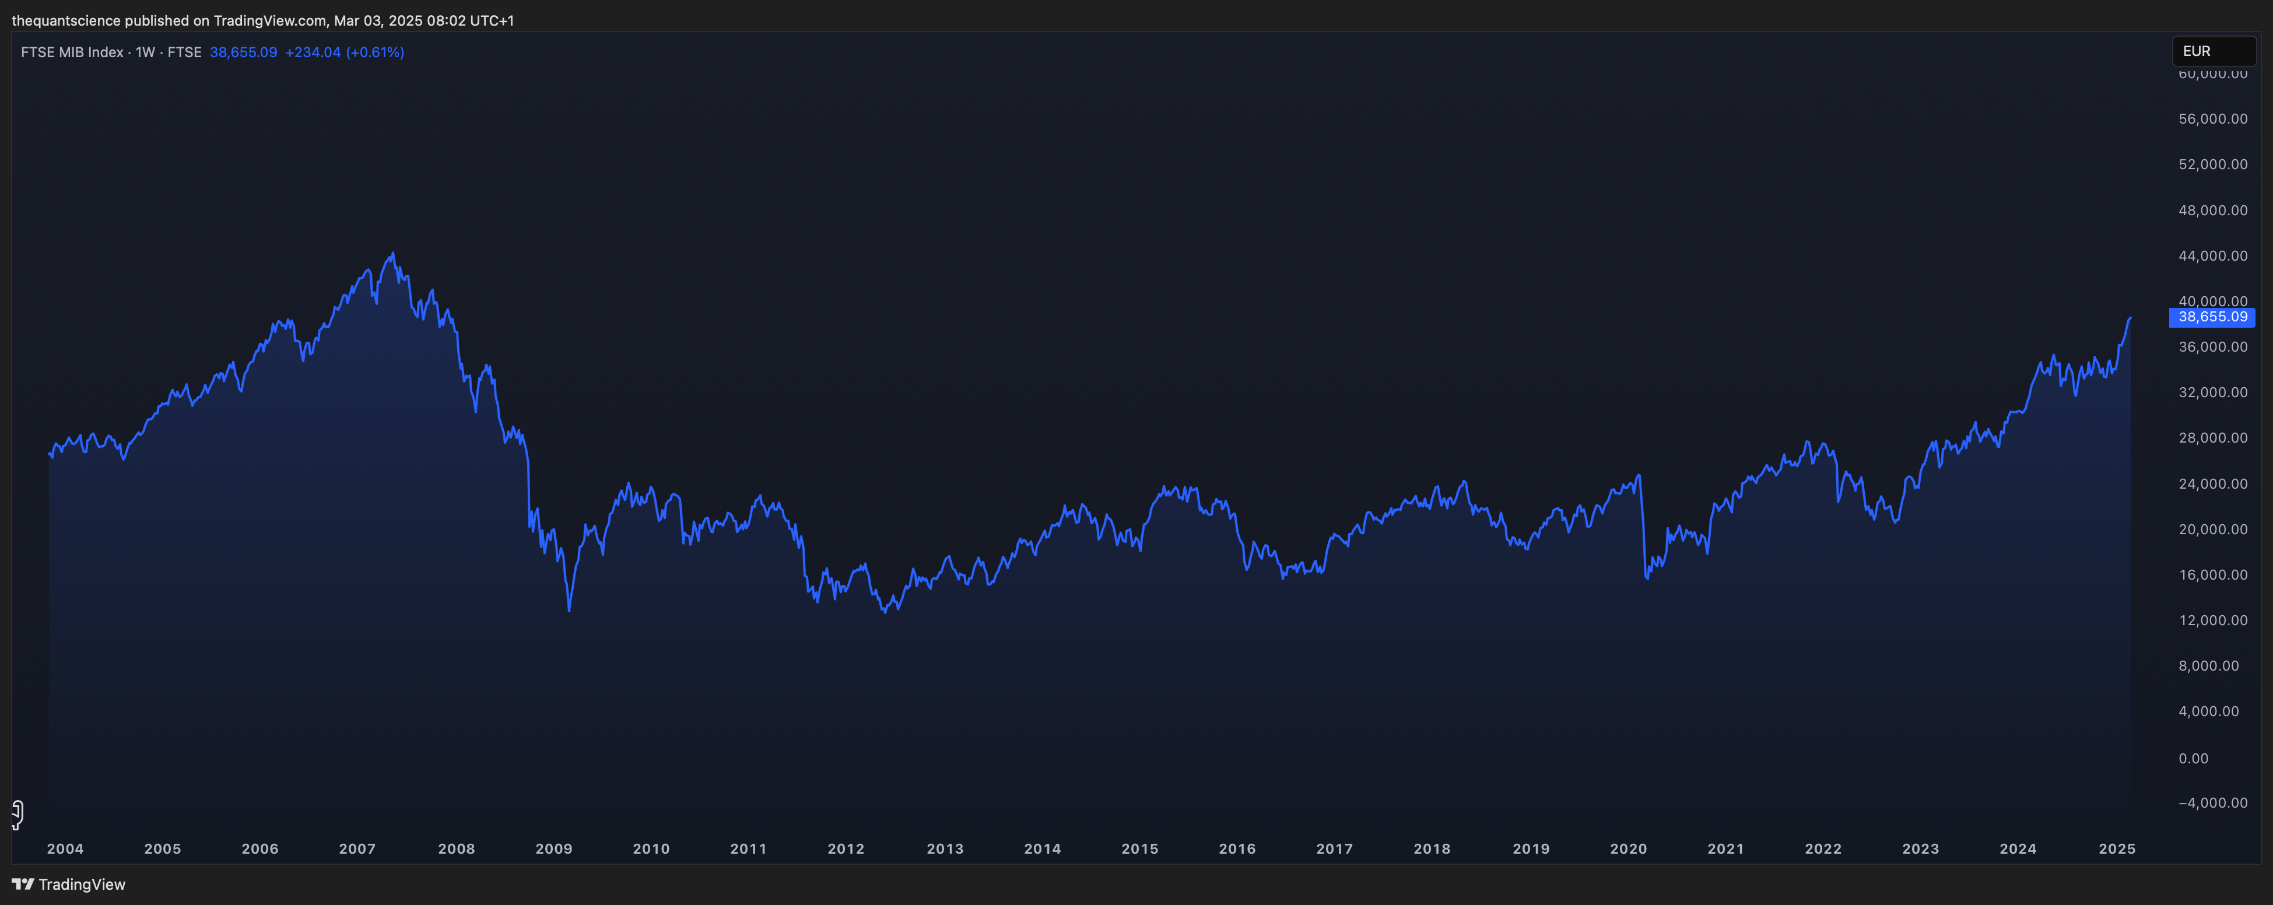Click the 32,000.00 price axis label
This screenshot has width=2273, height=905.
tap(2213, 392)
